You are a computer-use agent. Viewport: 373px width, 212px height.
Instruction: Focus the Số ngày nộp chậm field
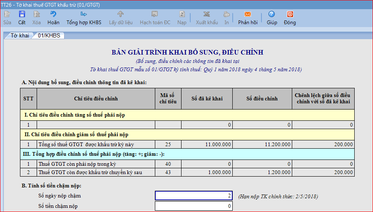tap(194, 196)
